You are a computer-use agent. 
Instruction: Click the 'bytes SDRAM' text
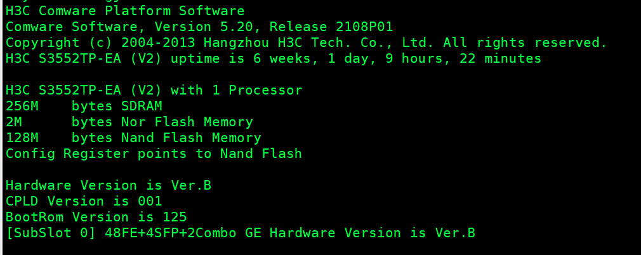[x=117, y=106]
